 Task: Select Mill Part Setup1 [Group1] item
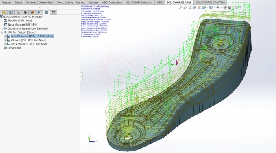point(22,32)
